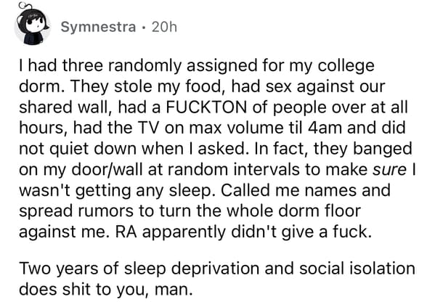Click the words 'does shit to you, man.'
The width and height of the screenshot is (435, 302).
coord(106,290)
